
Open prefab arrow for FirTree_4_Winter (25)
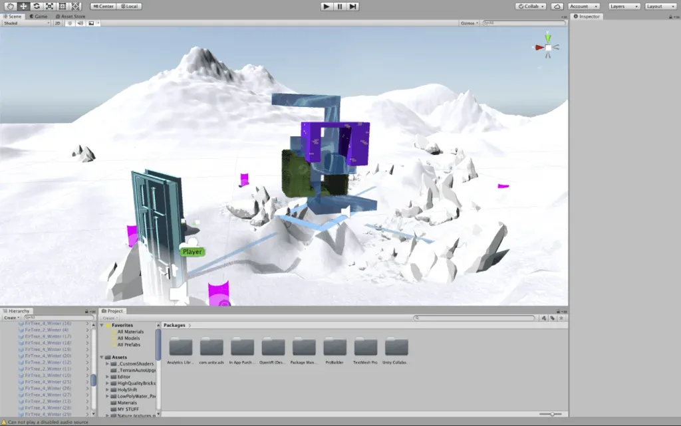tap(87, 381)
